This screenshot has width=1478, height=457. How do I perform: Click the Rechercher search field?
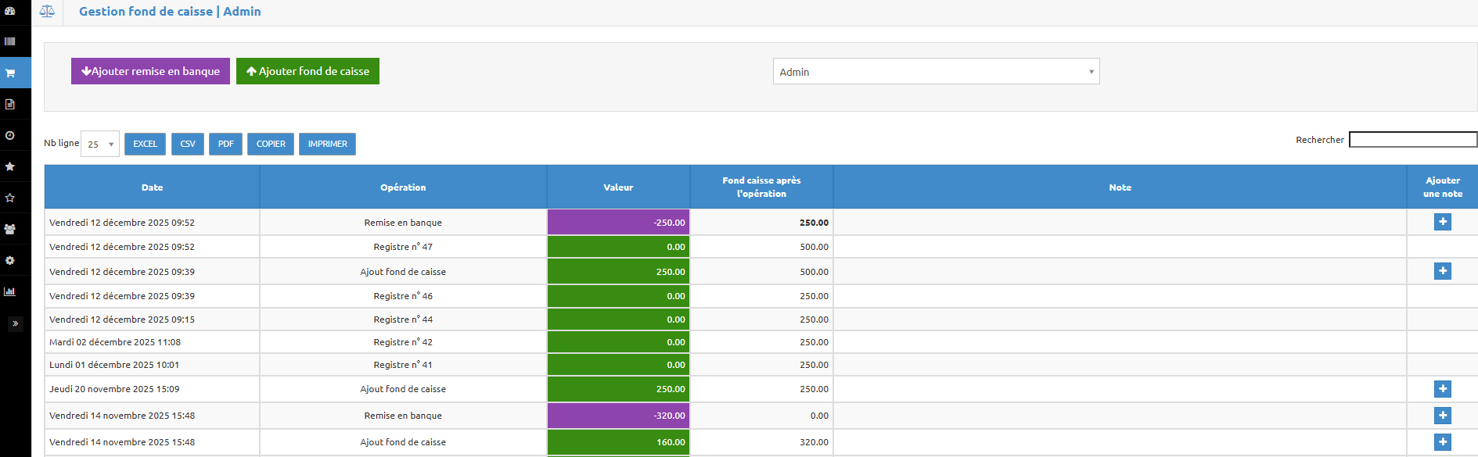pos(1412,140)
